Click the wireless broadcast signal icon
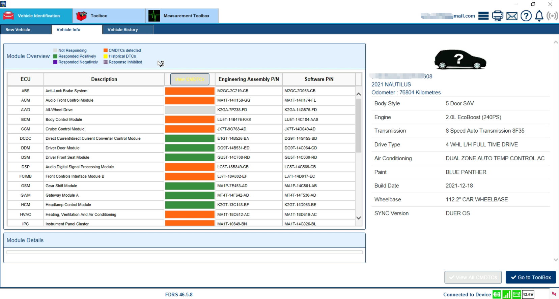559x299 pixels. tap(552, 16)
